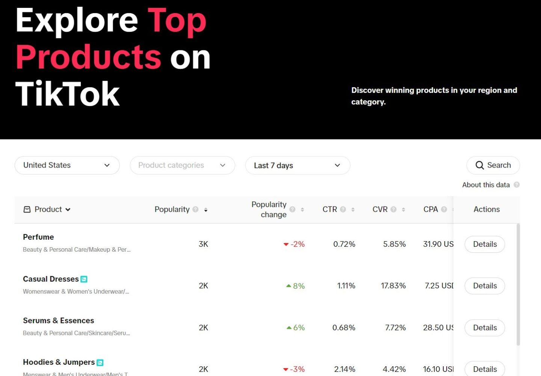541x376 pixels.
Task: Click the About this data info icon
Action: tap(517, 185)
